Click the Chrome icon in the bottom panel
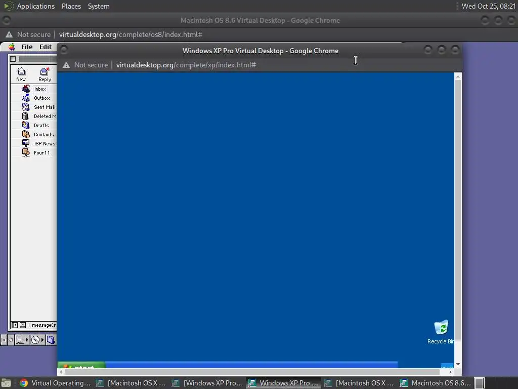 tap(24, 383)
